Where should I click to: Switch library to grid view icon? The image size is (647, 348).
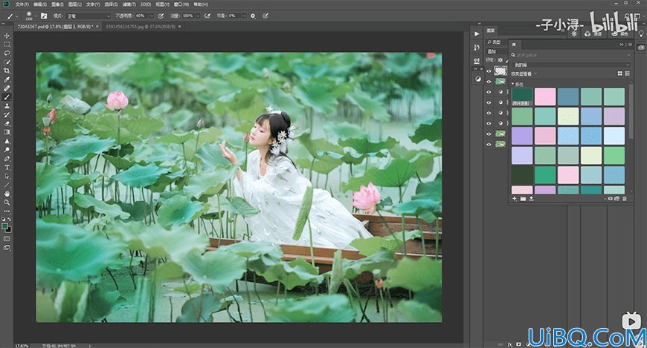(x=619, y=73)
